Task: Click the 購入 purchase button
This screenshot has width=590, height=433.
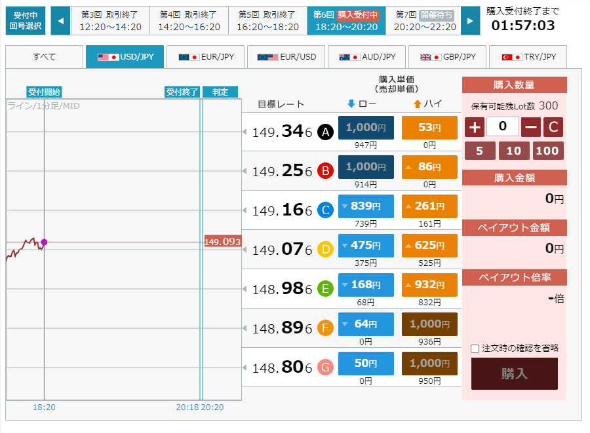Action: pos(515,373)
